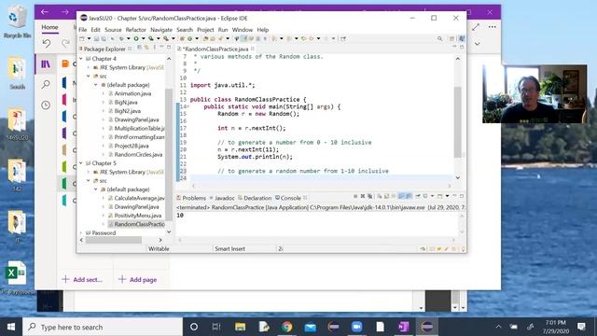Switch to the Declaration tab

[255, 198]
